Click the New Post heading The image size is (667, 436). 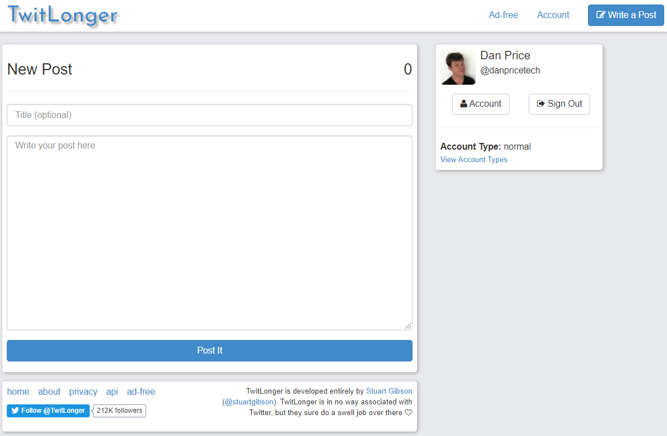tap(40, 69)
